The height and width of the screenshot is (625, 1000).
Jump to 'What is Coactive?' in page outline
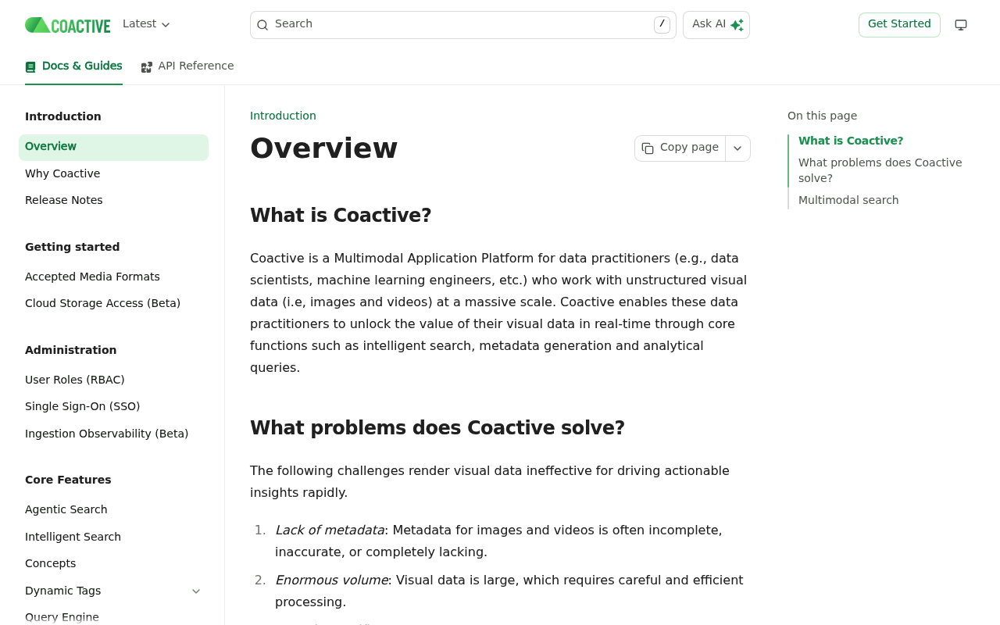[x=851, y=141]
